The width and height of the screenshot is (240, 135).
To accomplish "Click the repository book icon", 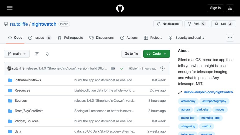I will coord(6,24).
